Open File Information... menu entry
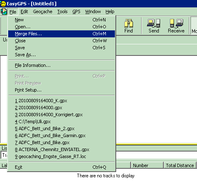The width and height of the screenshot is (197, 195). point(62,65)
